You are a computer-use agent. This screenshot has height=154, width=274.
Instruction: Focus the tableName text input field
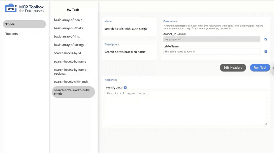coord(212,52)
